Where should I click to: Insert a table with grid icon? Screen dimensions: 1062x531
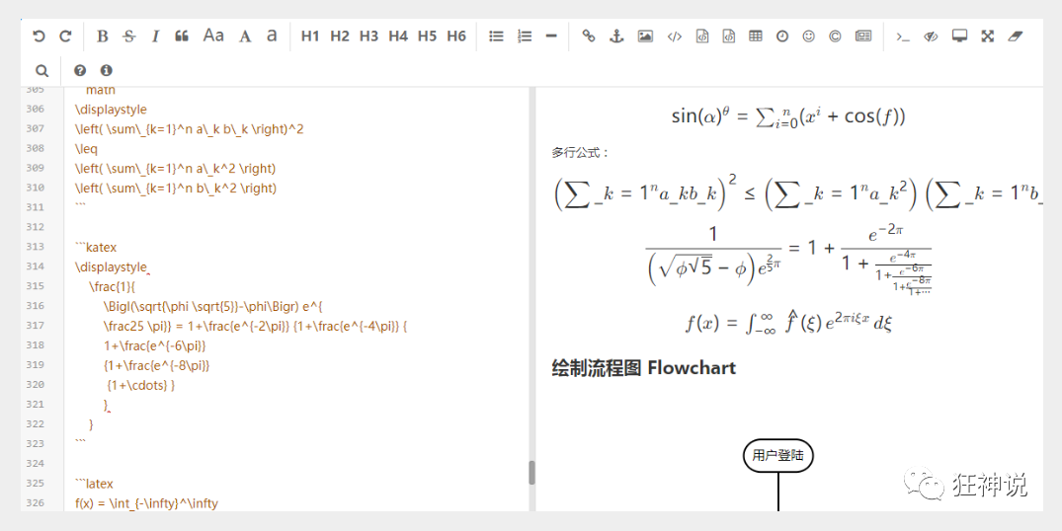coord(755,36)
